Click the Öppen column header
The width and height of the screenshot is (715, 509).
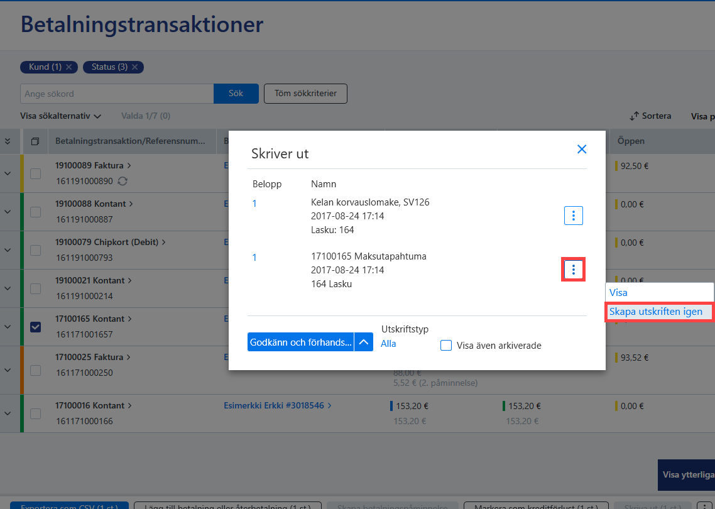coord(631,141)
